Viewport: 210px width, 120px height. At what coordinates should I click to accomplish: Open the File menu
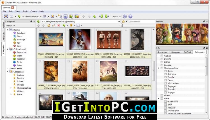click(4, 11)
